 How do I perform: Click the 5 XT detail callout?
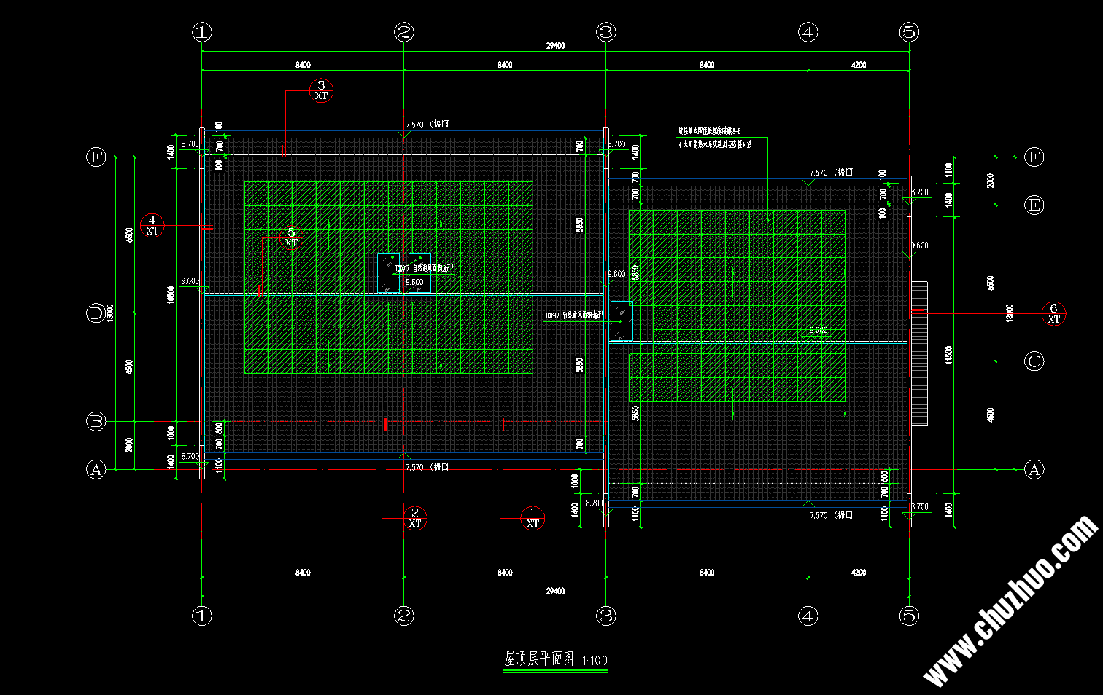coord(291,237)
